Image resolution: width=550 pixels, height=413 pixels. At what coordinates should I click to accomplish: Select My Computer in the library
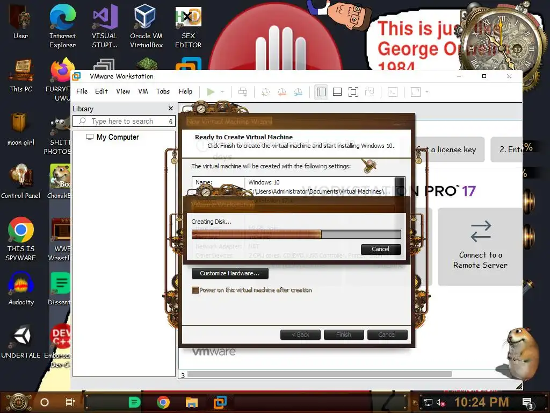click(113, 137)
